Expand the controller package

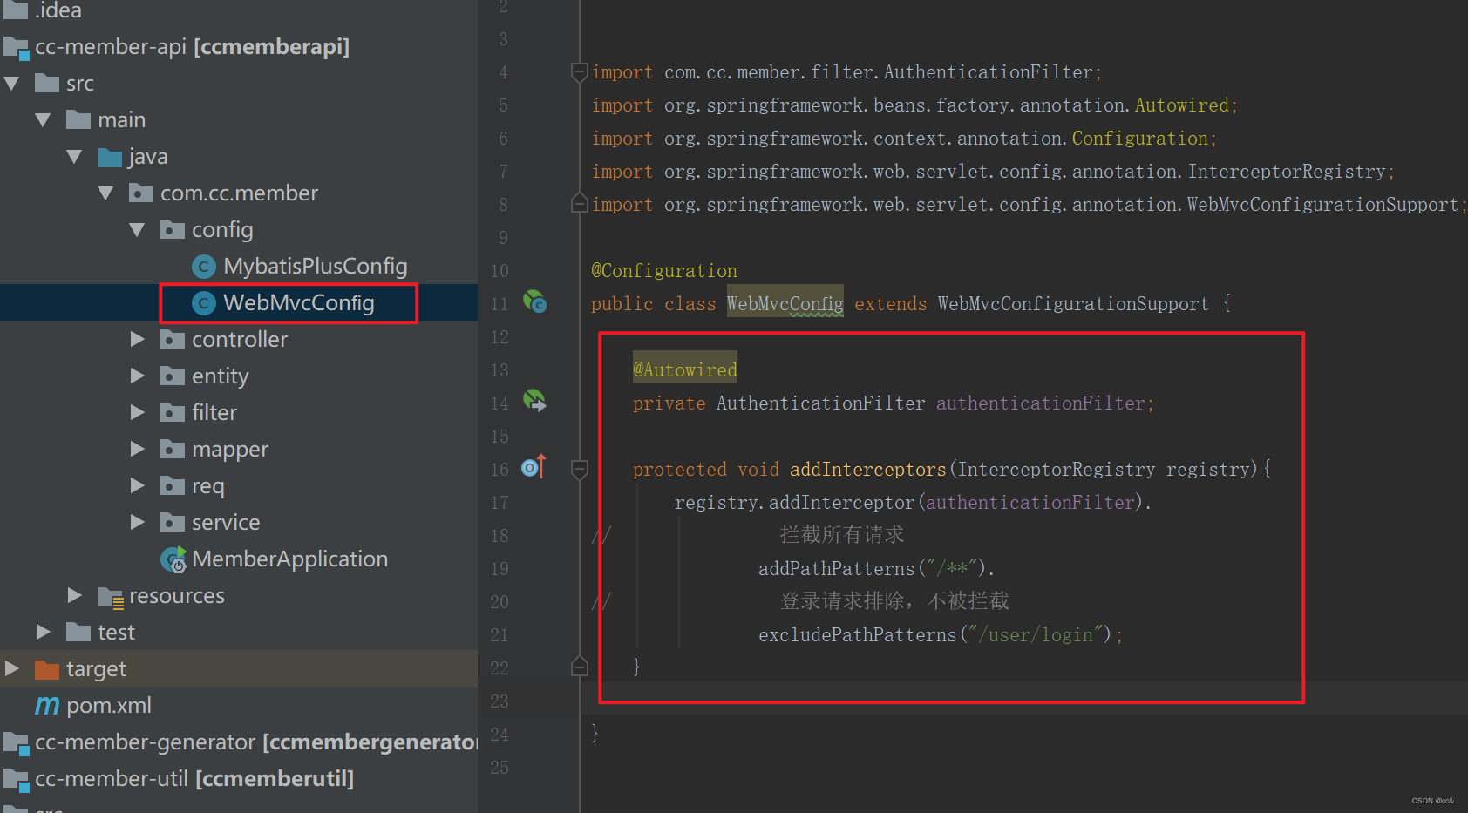(137, 339)
